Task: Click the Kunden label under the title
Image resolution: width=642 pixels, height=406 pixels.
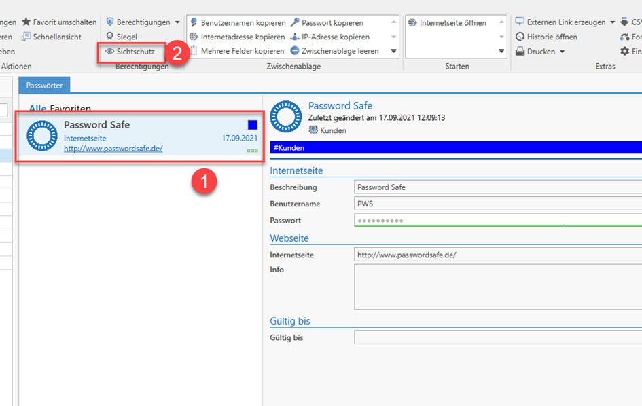Action: tap(334, 130)
